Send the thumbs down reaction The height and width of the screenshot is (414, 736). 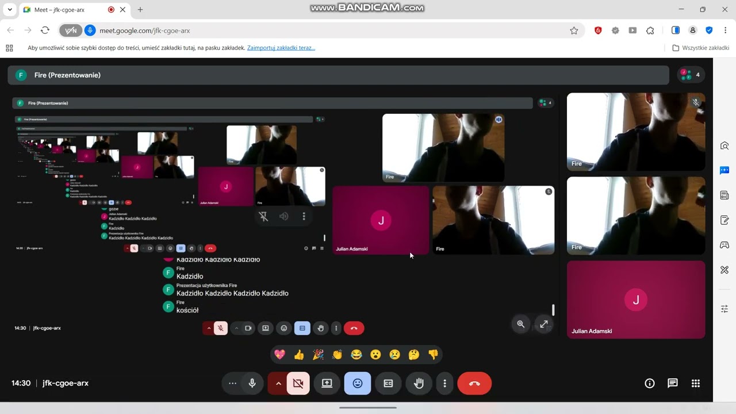(433, 355)
